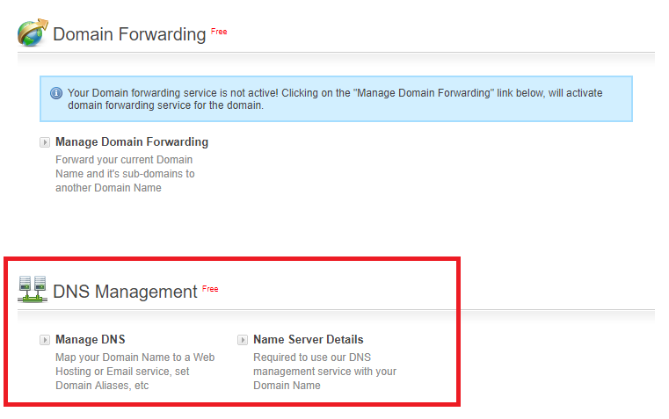Click the Domain Forwarding globe icon

pos(33,33)
